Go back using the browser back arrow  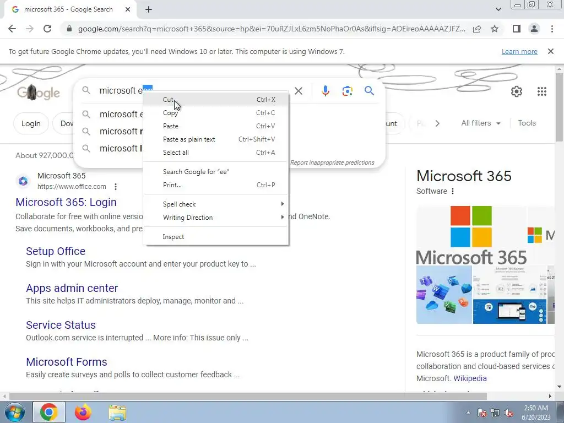point(12,29)
